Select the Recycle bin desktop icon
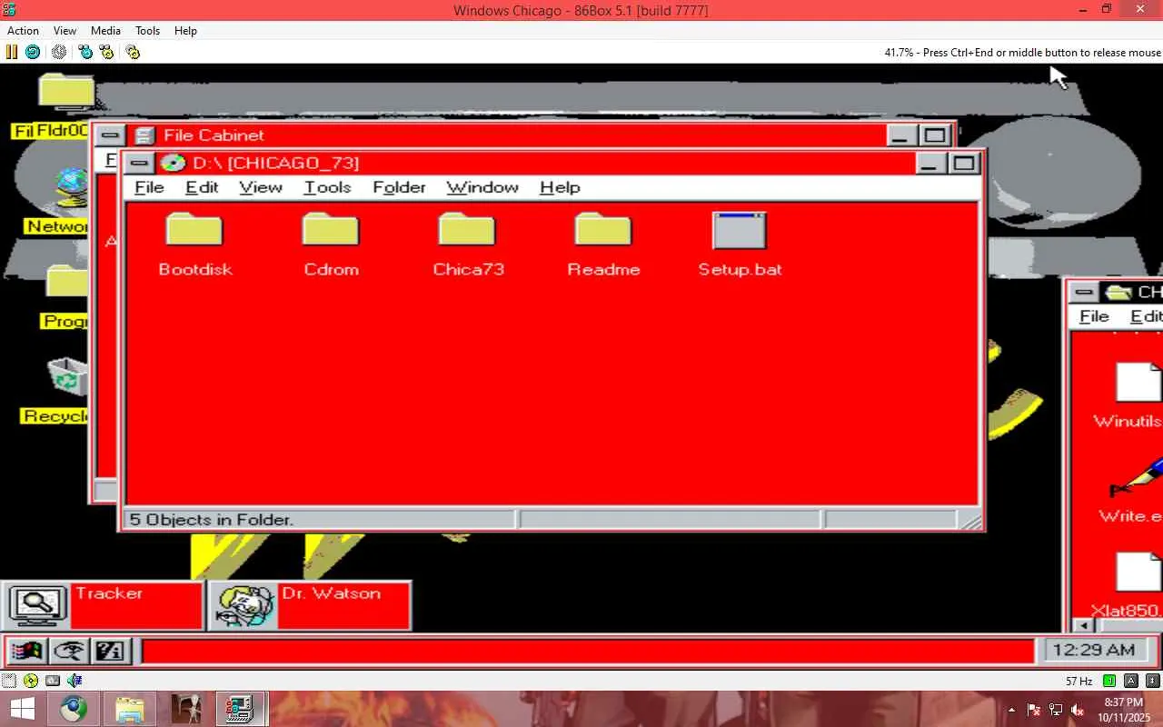1163x727 pixels. tap(67, 378)
